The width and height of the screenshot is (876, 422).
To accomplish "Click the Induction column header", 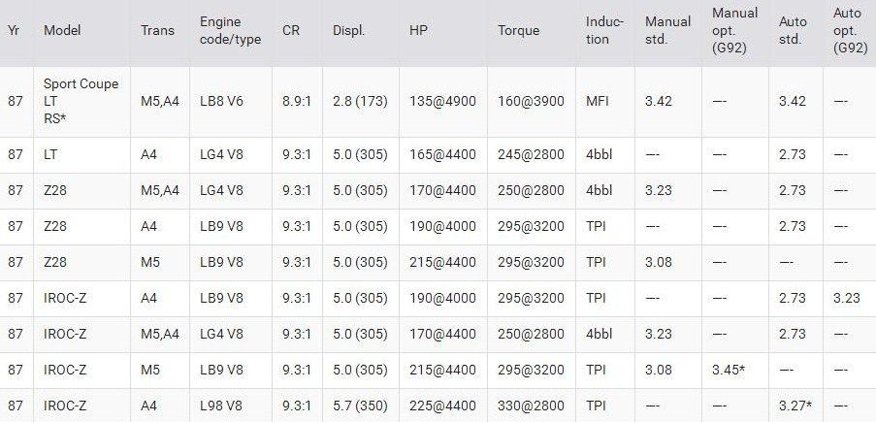I will [x=604, y=30].
